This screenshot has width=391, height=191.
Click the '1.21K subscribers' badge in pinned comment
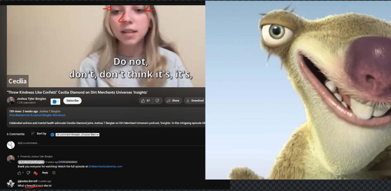pyautogui.click(x=68, y=162)
